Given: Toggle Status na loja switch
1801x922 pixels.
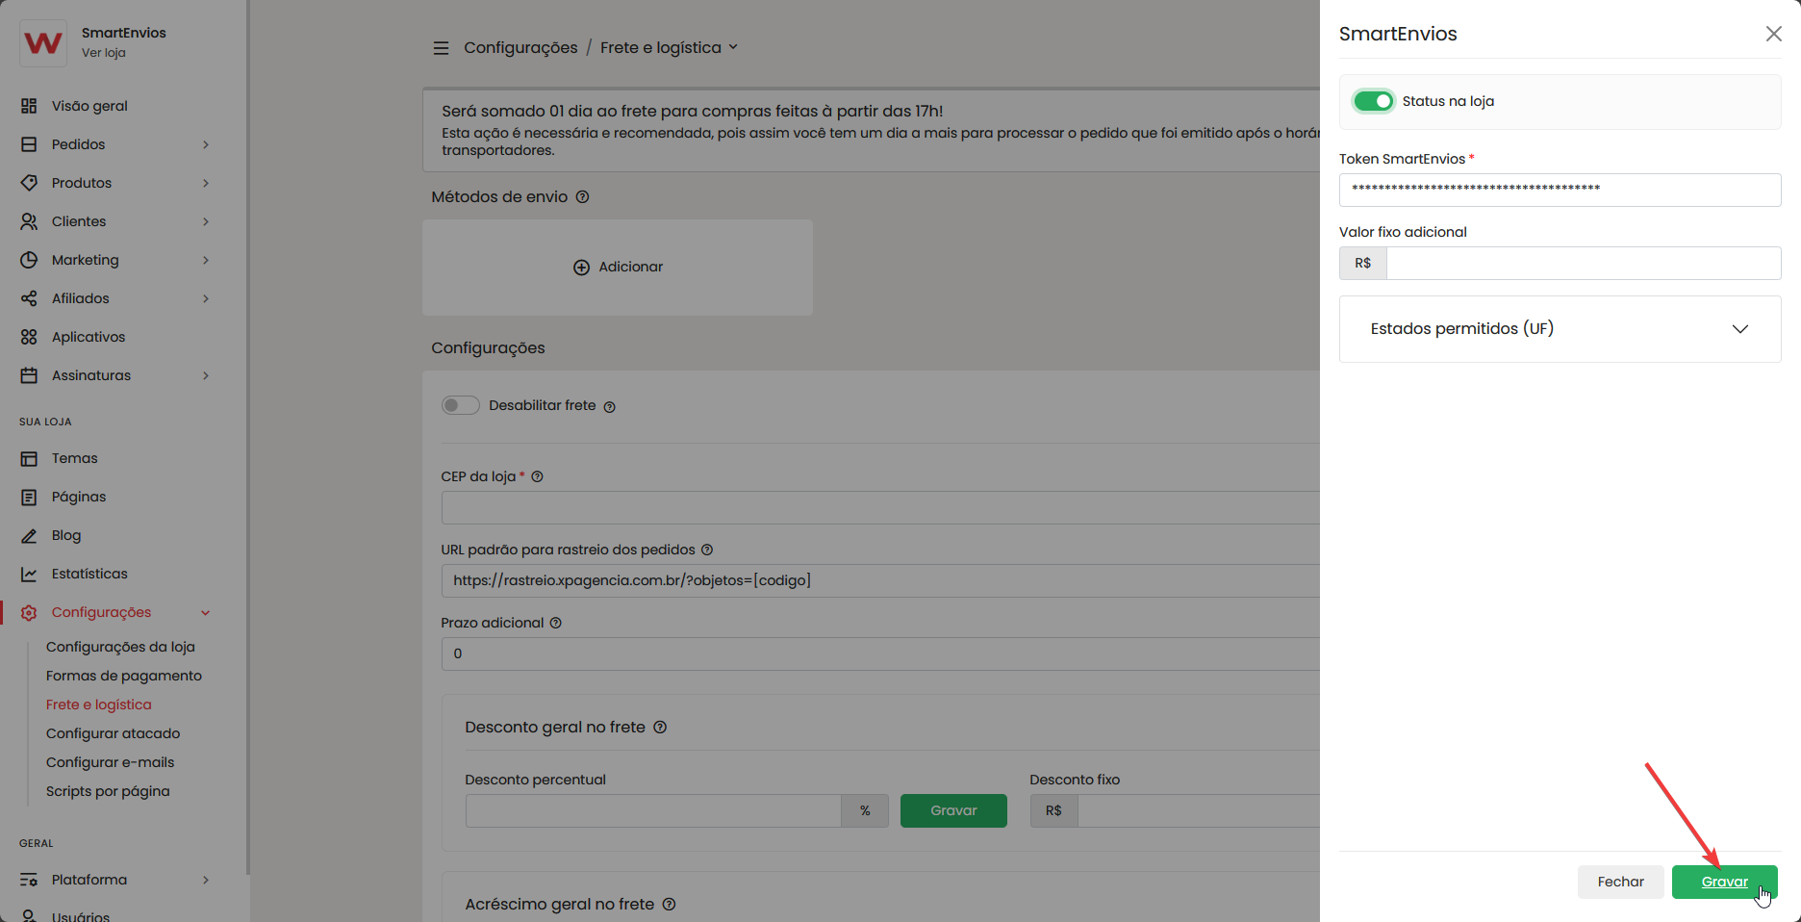Looking at the screenshot, I should click(x=1373, y=101).
